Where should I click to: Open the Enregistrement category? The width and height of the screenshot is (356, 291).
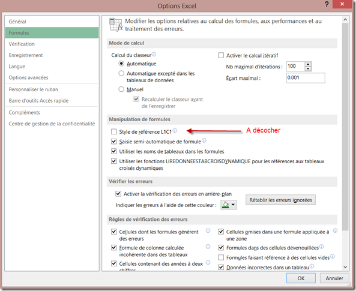coord(52,55)
